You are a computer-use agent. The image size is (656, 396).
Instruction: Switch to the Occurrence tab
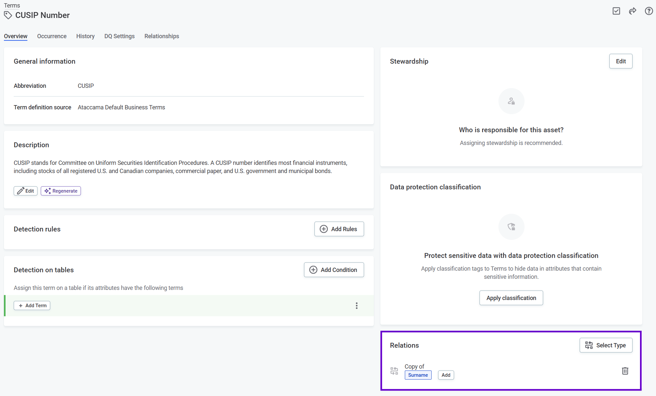52,36
